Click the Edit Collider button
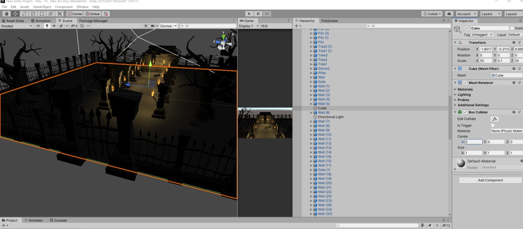 pos(494,119)
